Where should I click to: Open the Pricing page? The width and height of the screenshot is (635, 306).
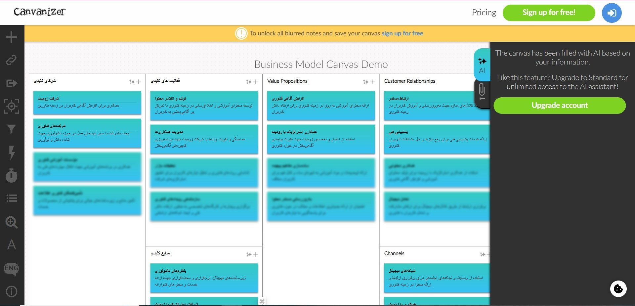pos(484,13)
